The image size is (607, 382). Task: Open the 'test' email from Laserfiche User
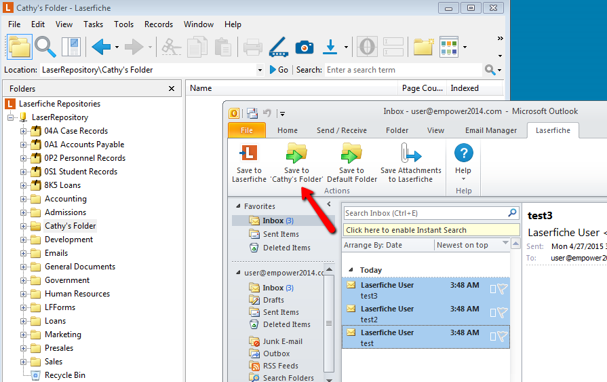click(425, 337)
